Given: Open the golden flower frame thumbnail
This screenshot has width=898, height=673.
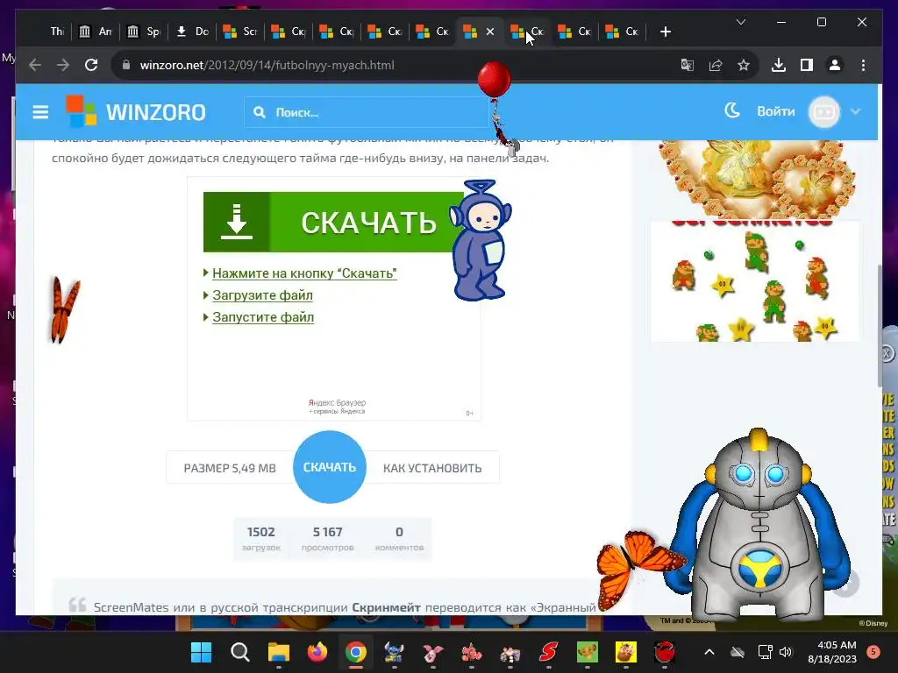Looking at the screenshot, I should tap(755, 179).
